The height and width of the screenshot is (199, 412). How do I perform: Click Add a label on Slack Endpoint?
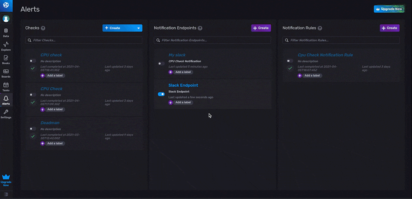click(183, 102)
